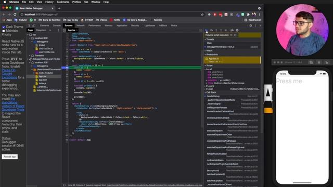Open Tradutor bookmark
This screenshot has width=333, height=187.
click(x=21, y=20)
